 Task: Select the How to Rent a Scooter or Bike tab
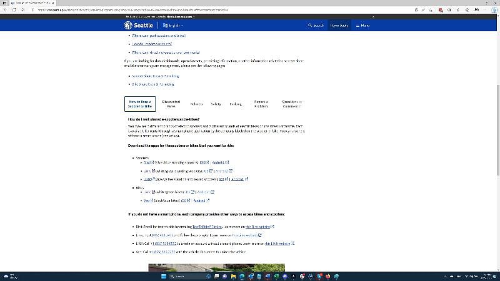(139, 104)
